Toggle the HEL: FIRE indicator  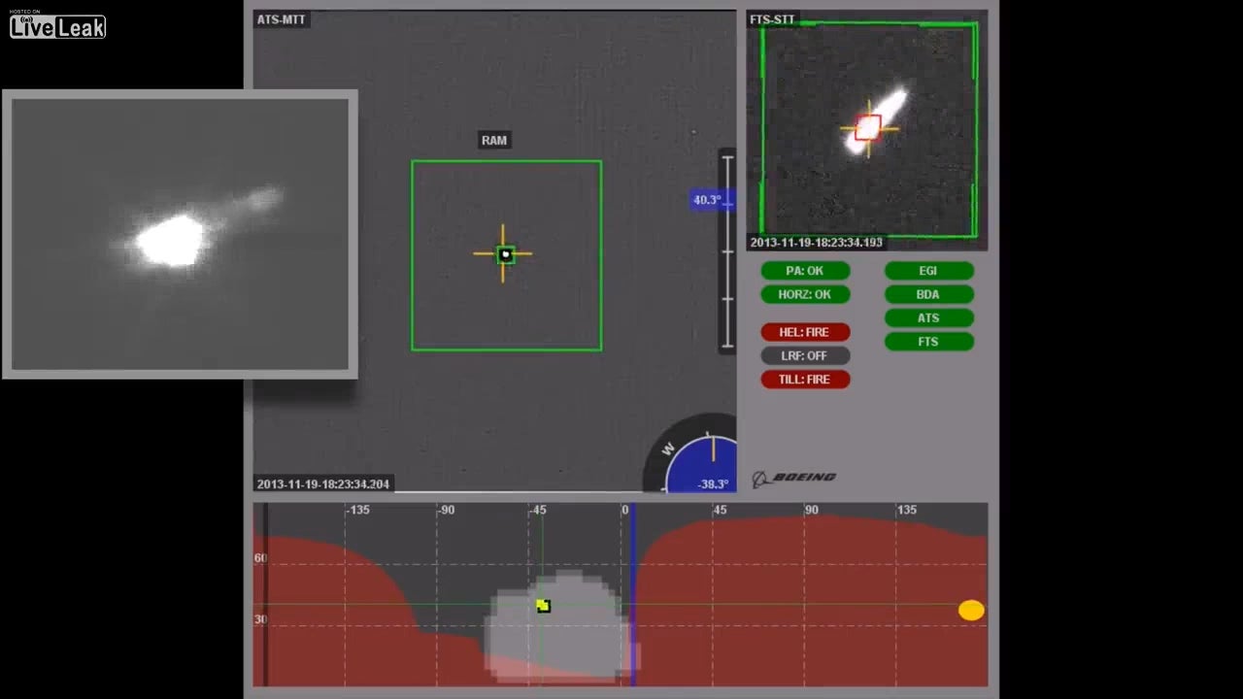click(804, 332)
